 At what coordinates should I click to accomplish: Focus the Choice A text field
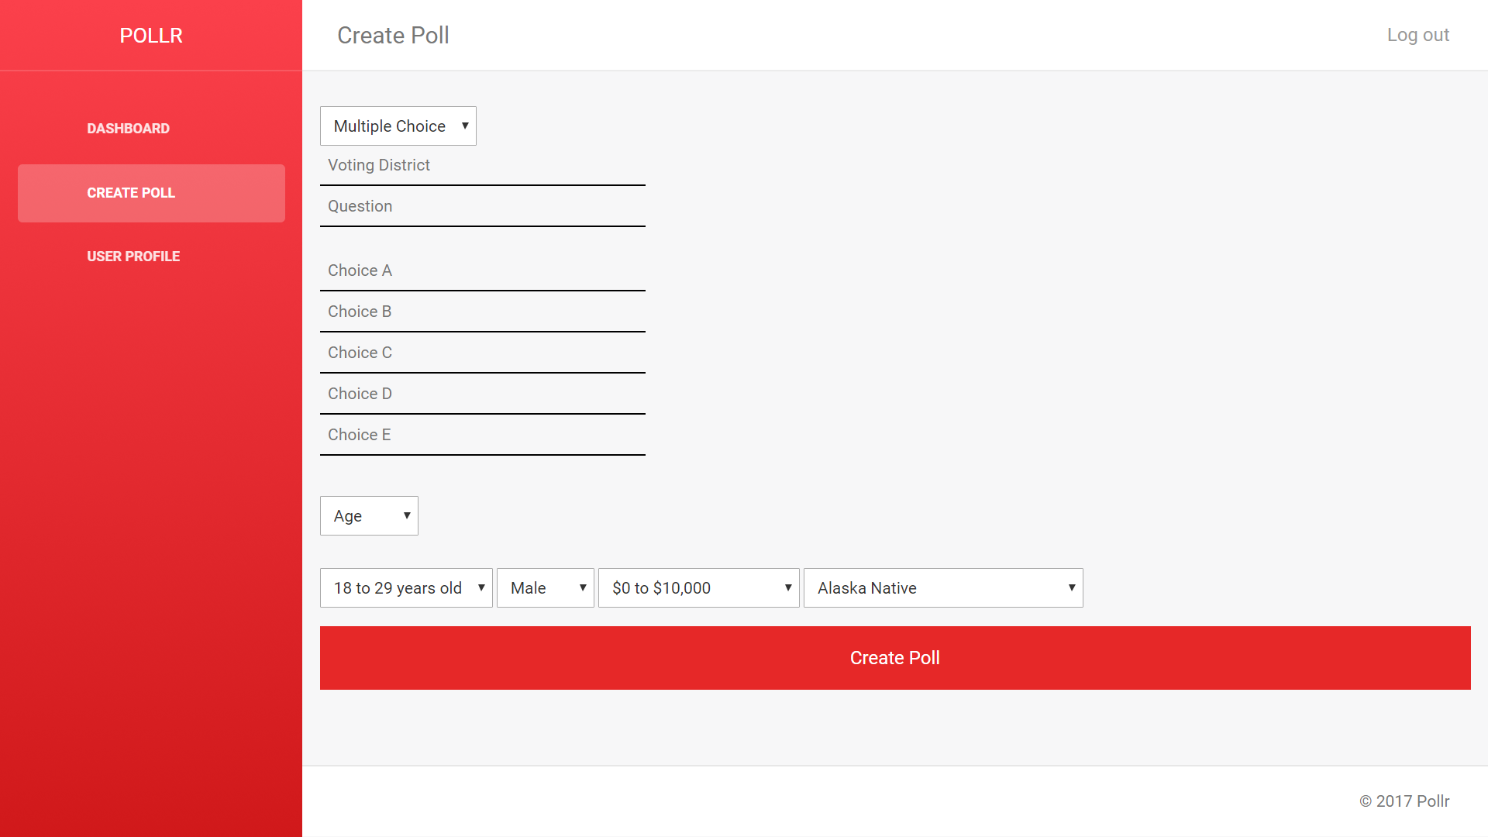click(482, 270)
